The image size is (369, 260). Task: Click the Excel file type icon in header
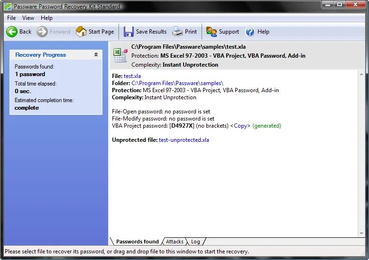pyautogui.click(x=120, y=55)
